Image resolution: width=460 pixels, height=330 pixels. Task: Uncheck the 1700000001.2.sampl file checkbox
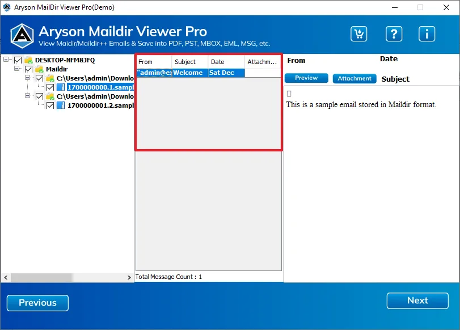pyautogui.click(x=50, y=105)
